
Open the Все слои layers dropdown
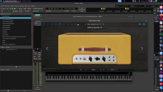27,11
